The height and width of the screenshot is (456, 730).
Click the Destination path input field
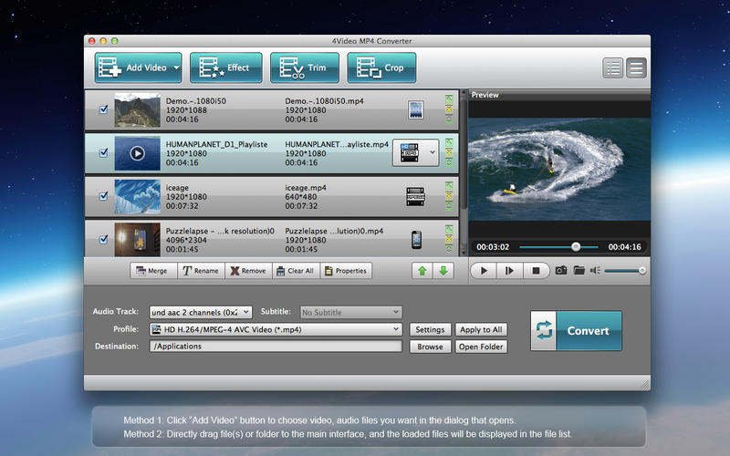276,347
